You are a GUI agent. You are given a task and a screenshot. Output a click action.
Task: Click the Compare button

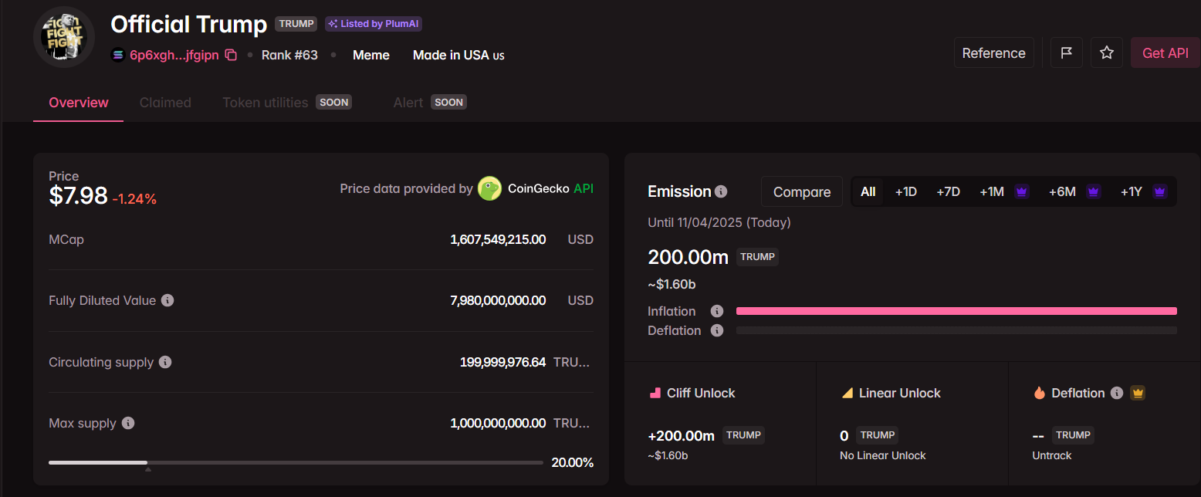tap(802, 191)
